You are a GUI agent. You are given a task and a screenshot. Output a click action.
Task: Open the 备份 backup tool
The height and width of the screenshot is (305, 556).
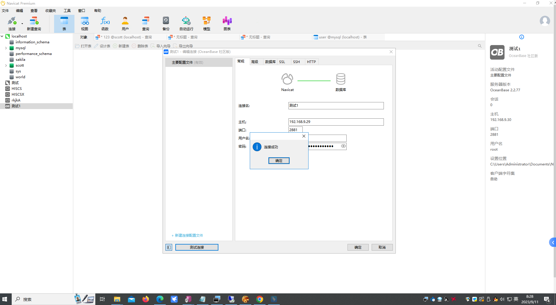tap(166, 23)
